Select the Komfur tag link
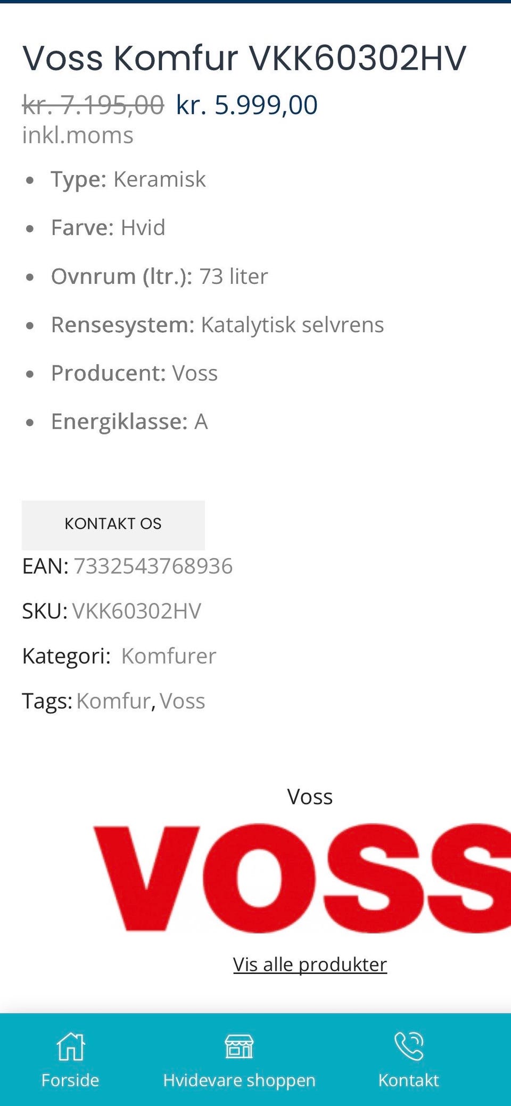 (x=113, y=701)
